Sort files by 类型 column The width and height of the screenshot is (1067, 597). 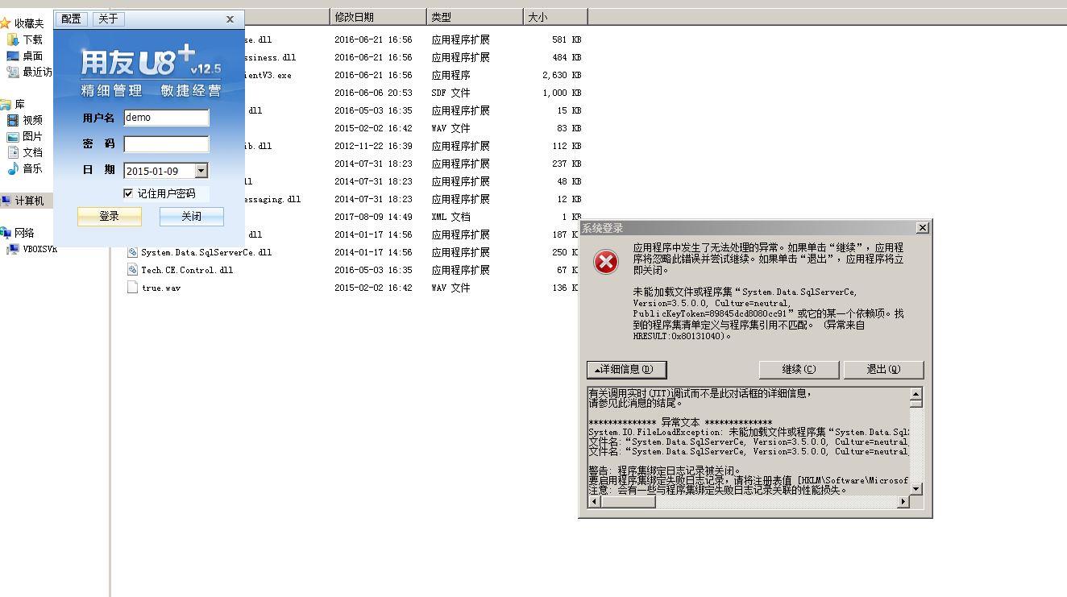coord(475,17)
